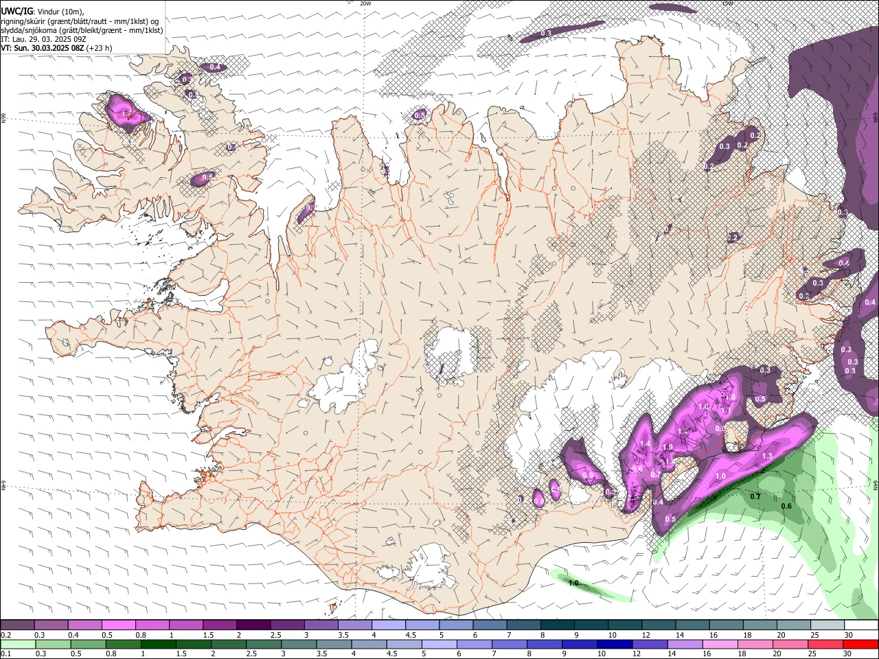Click the 14–16 light purple rain legend swatch
This screenshot has height=659, width=879.
[x=685, y=644]
